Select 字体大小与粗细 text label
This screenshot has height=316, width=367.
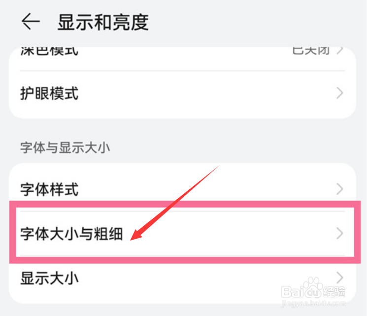click(71, 234)
